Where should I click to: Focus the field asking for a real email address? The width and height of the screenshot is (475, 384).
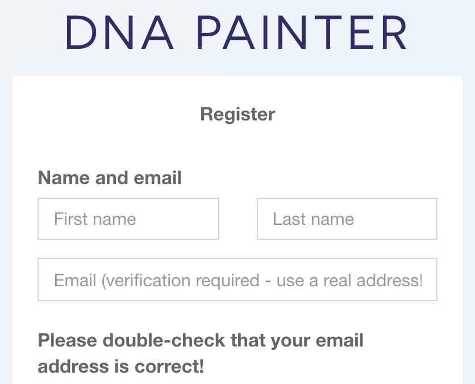click(x=237, y=279)
